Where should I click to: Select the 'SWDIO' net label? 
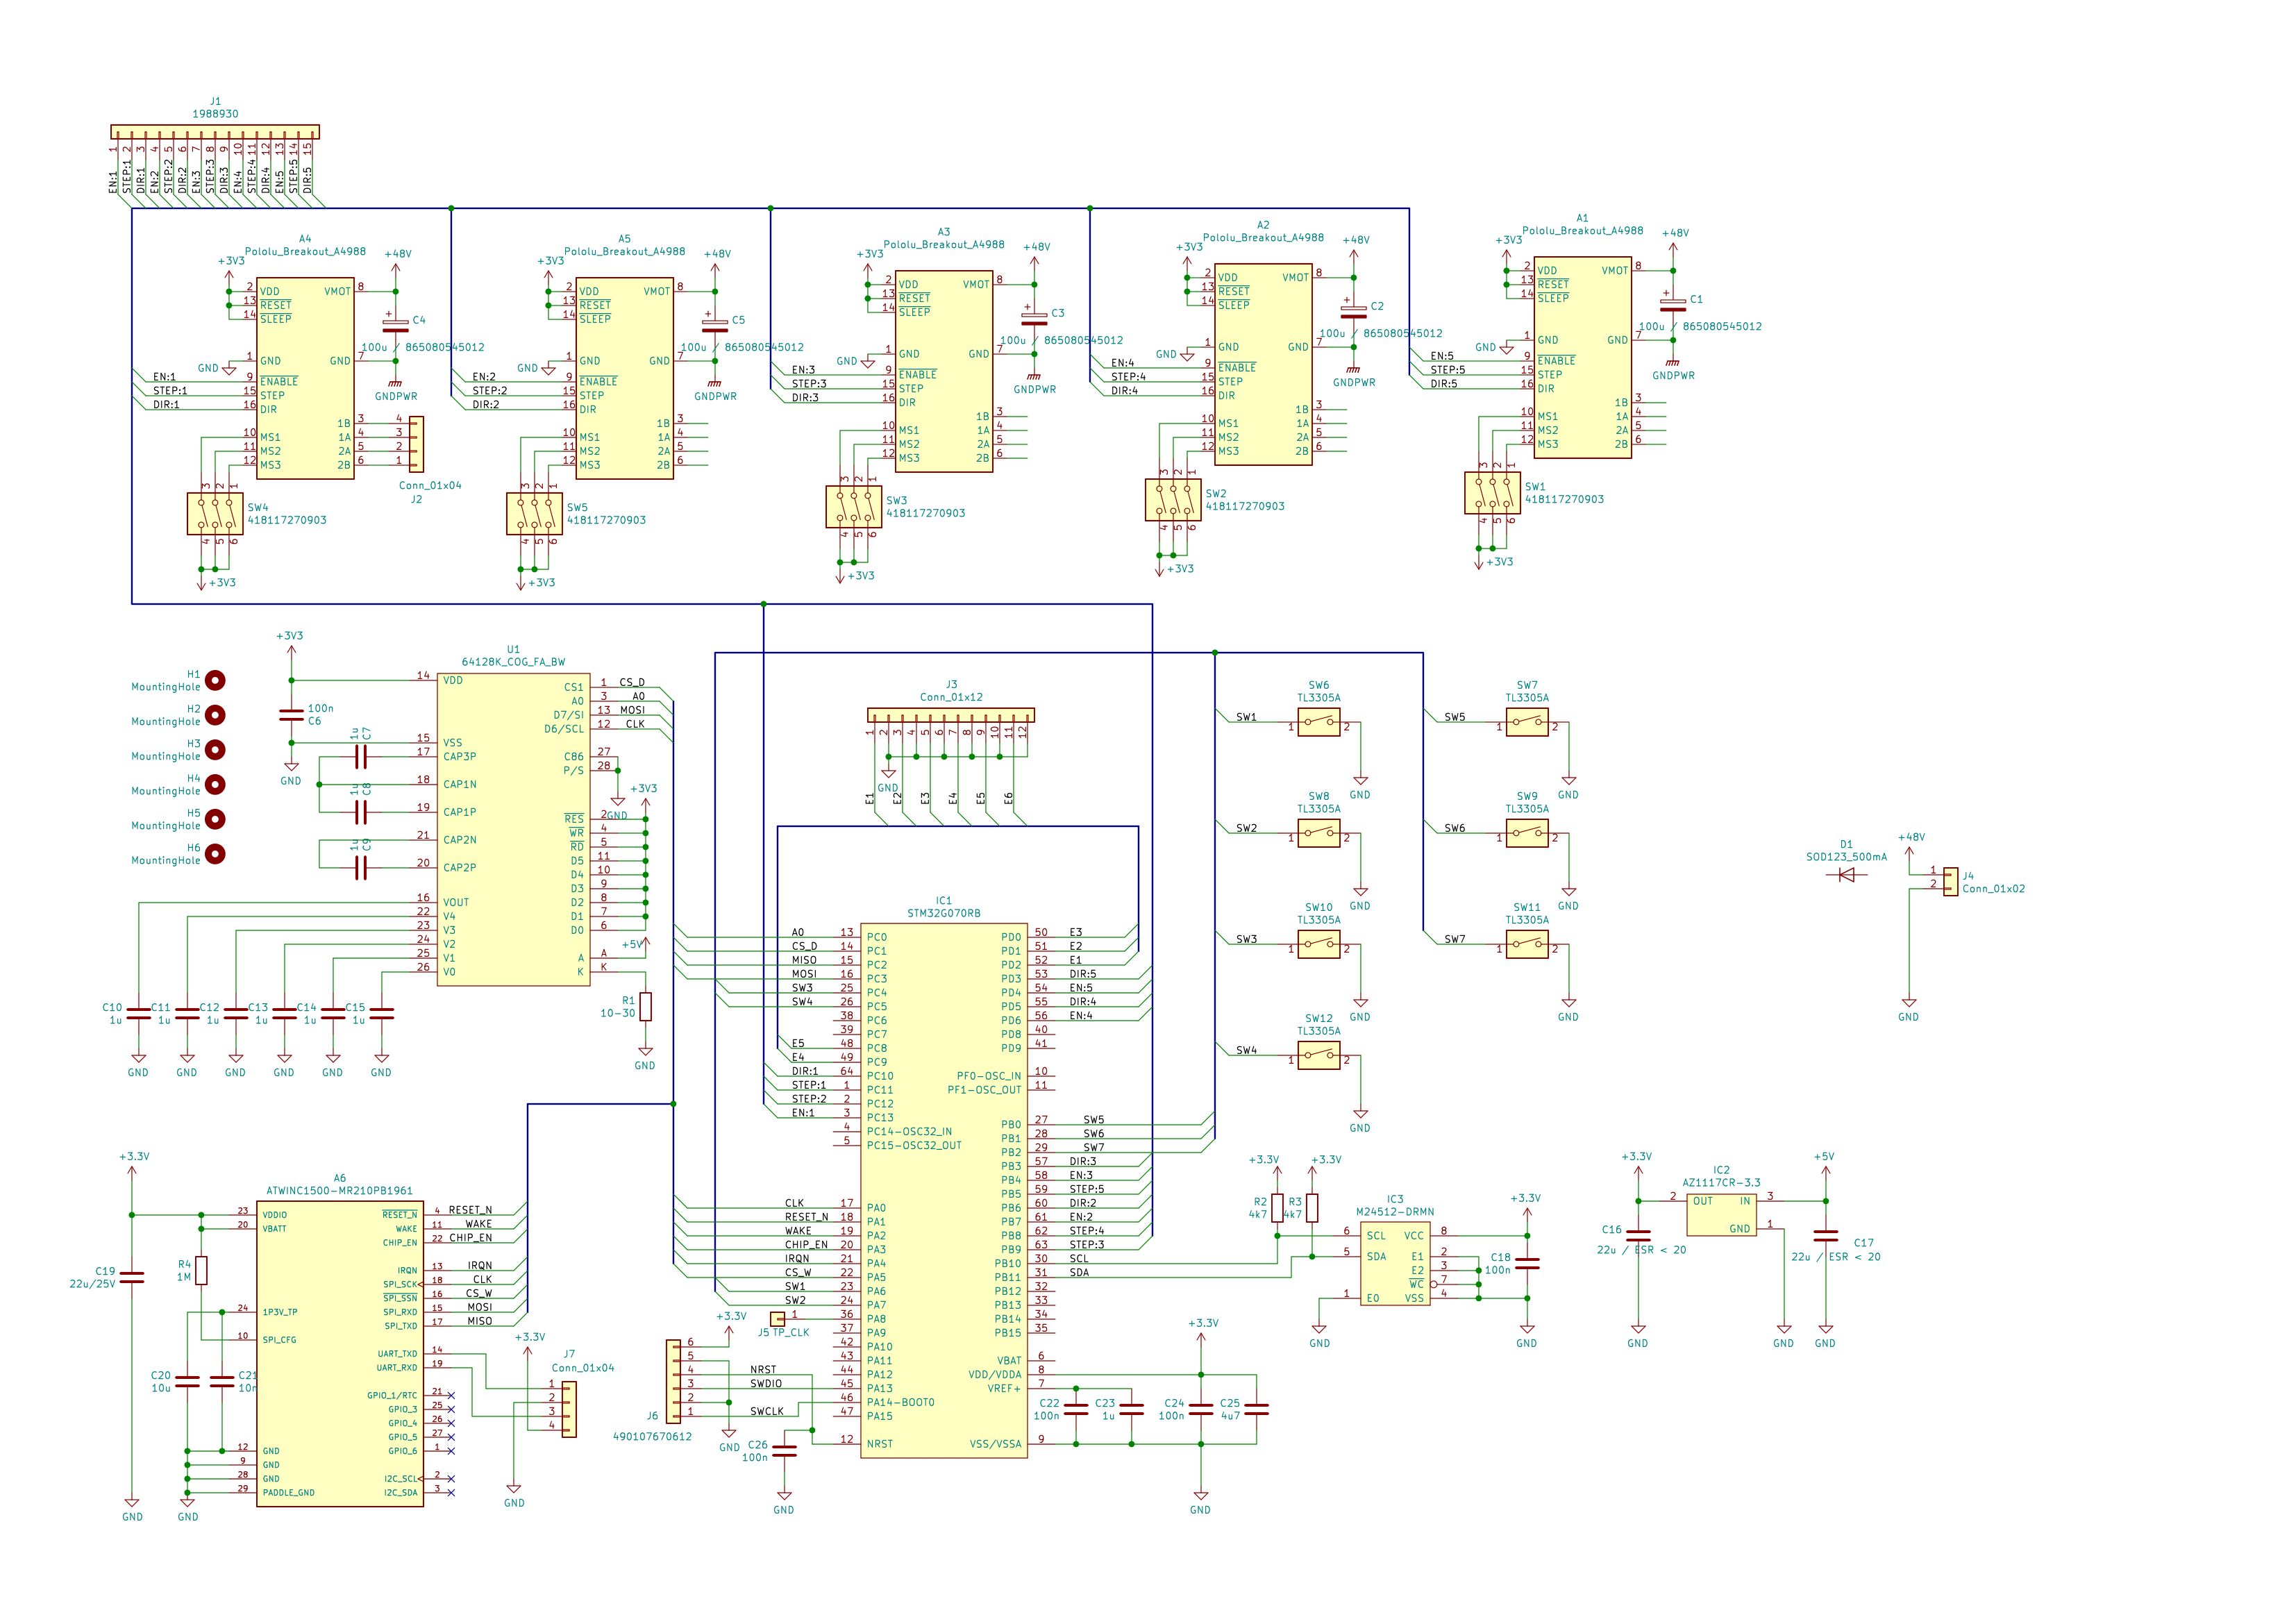click(766, 1384)
